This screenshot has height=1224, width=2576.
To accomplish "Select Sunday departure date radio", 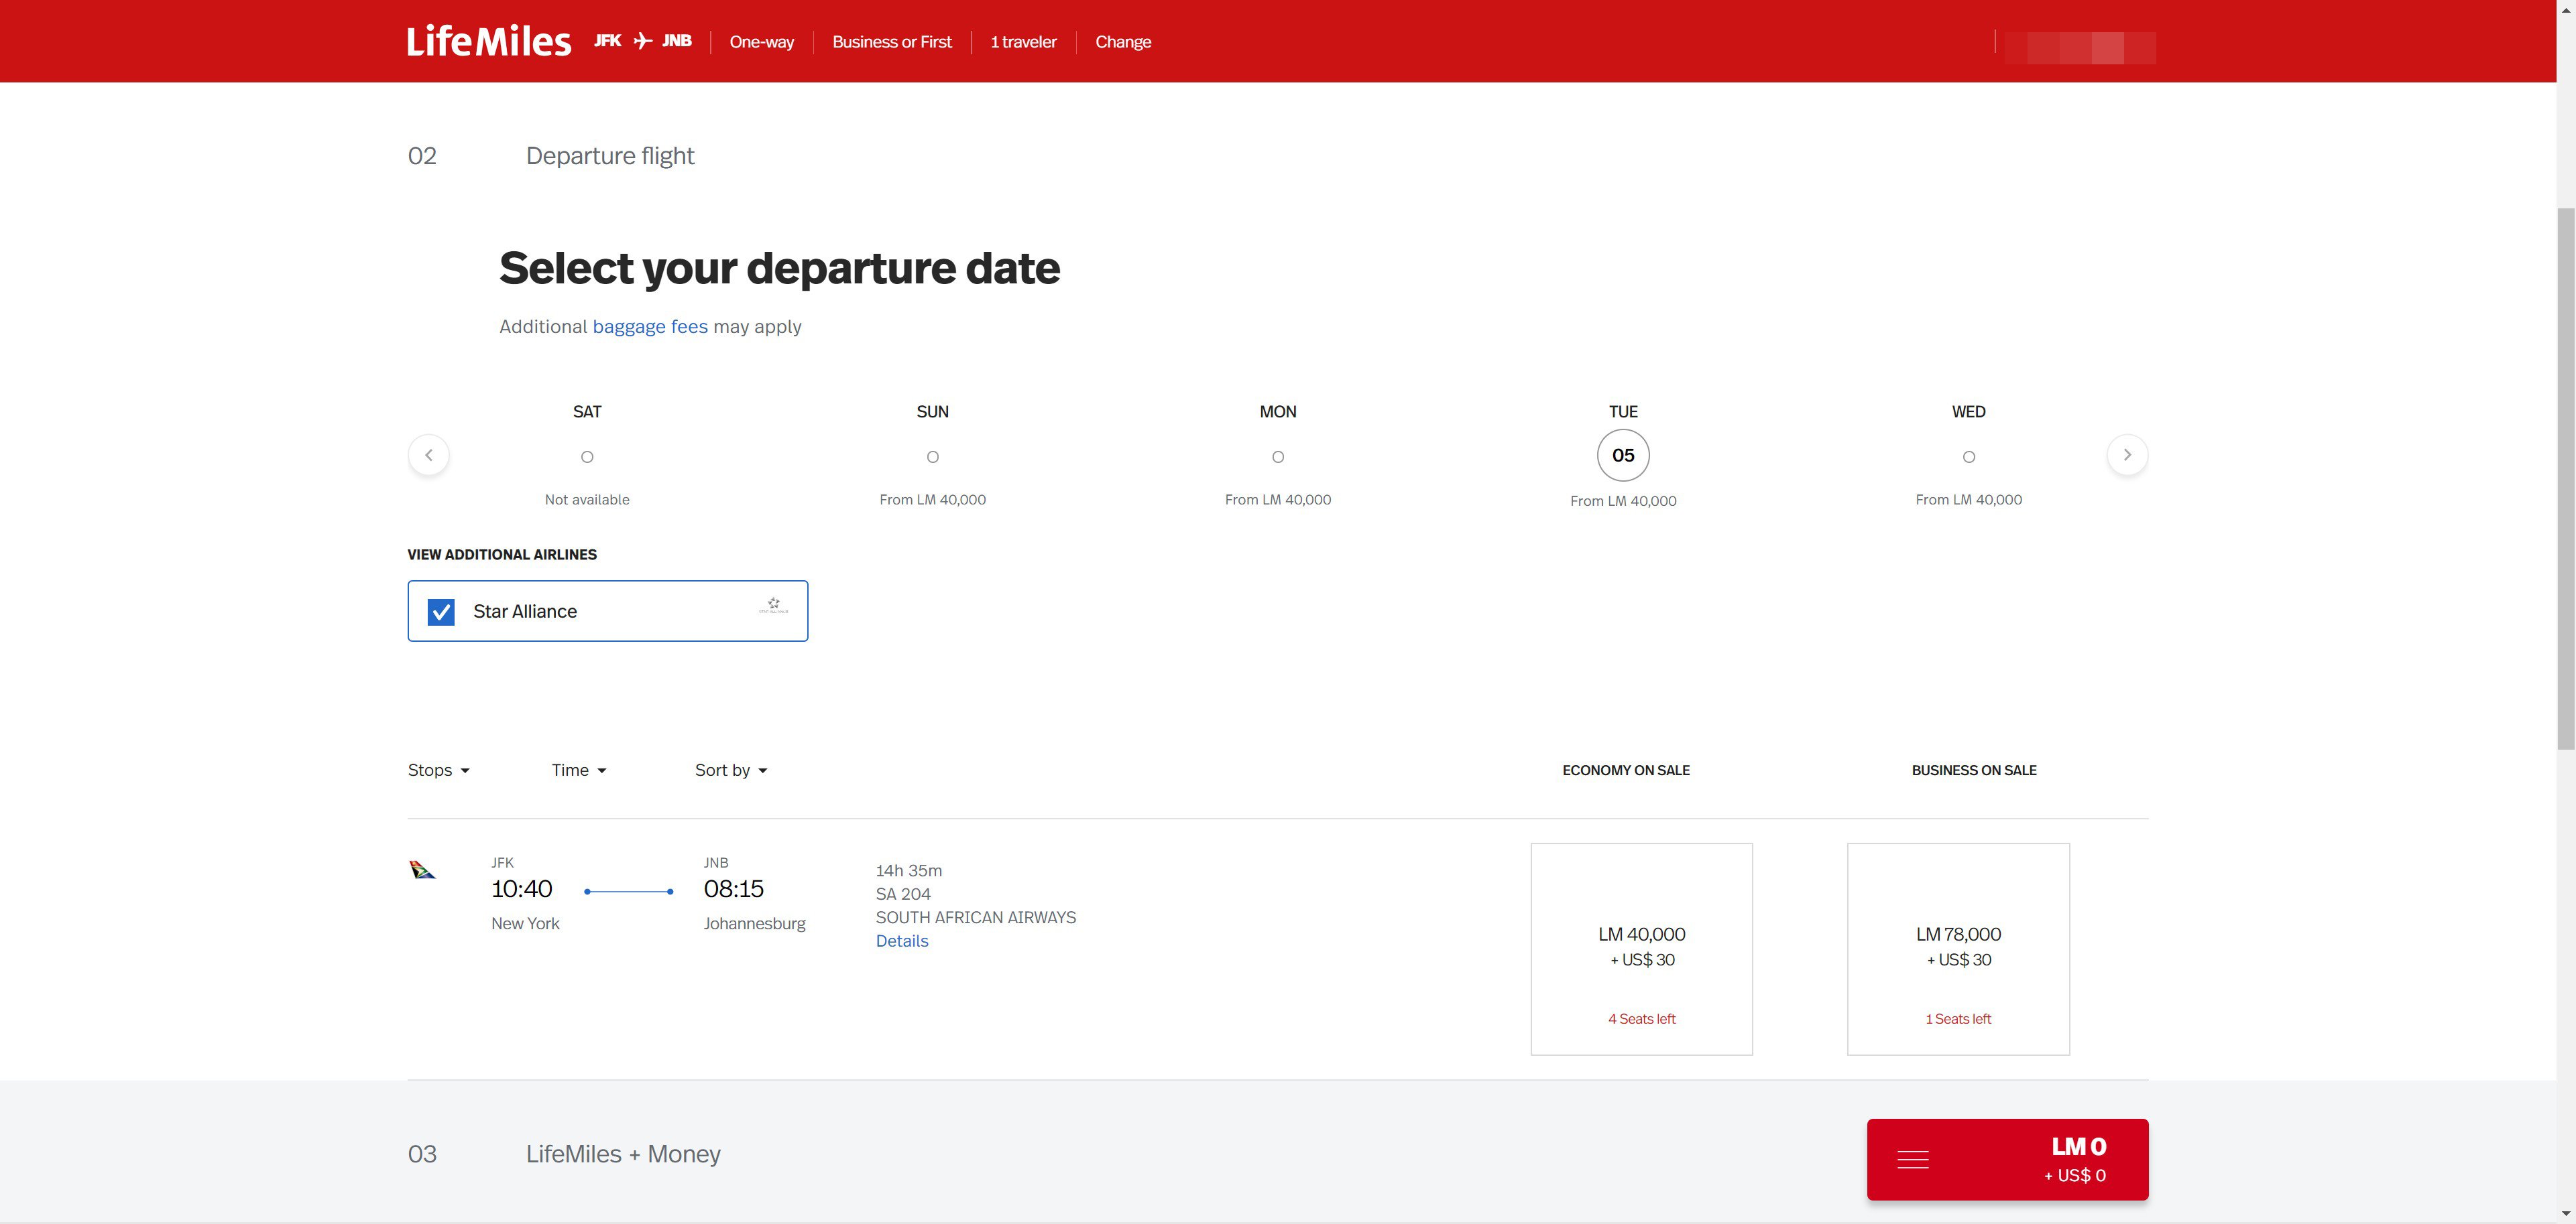I will coord(933,458).
